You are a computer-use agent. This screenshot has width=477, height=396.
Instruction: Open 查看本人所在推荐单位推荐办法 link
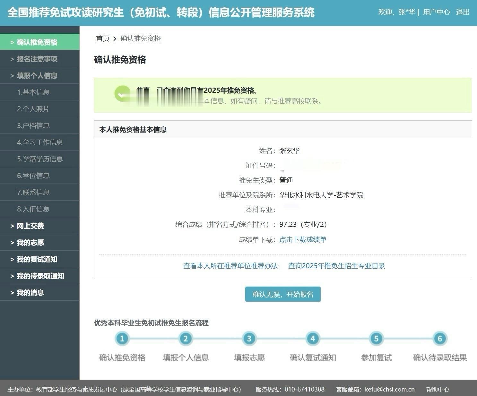coord(230,266)
